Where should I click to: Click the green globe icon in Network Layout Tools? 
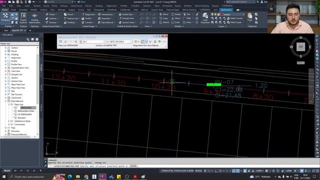[159, 41]
